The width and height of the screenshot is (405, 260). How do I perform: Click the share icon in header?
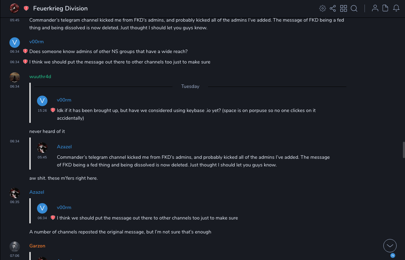(x=333, y=8)
